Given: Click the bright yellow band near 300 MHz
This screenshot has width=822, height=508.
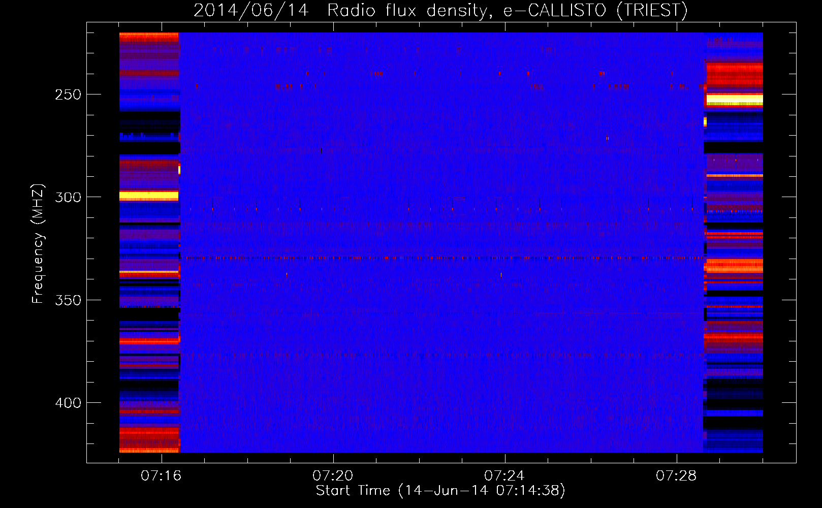Looking at the screenshot, I should [x=149, y=196].
